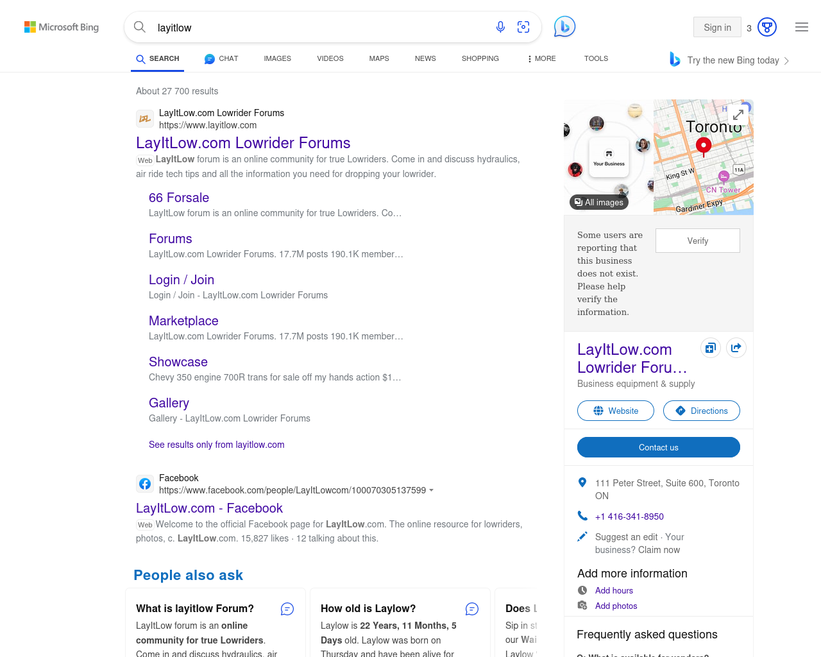Switch to the NEWS tab
This screenshot has width=821, height=657.
pos(425,58)
